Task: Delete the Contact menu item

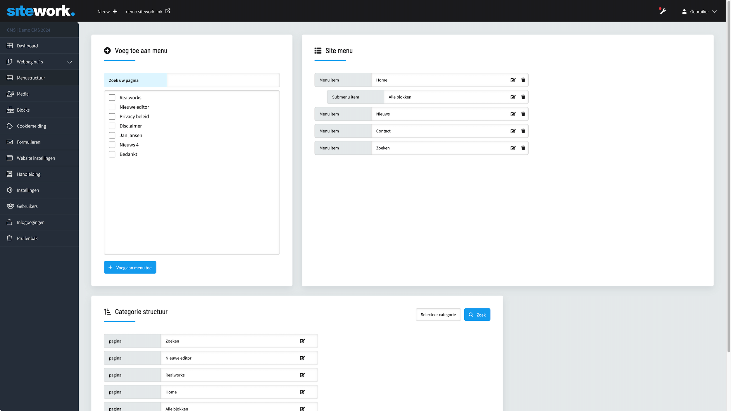Action: tap(523, 131)
